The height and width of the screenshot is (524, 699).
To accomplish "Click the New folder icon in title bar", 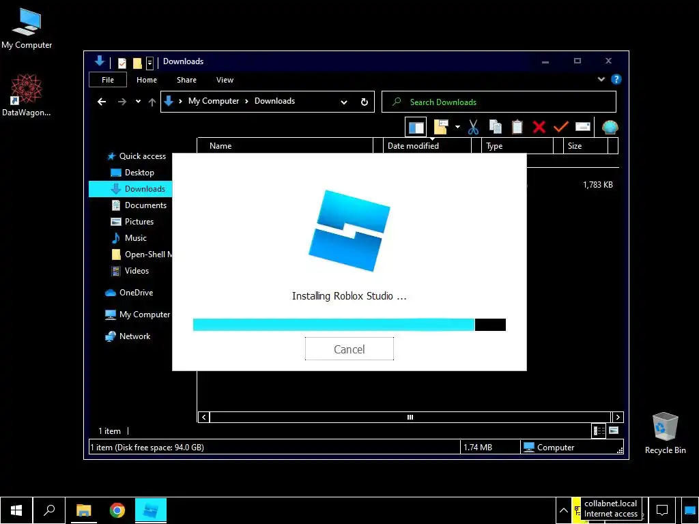I will (x=137, y=63).
